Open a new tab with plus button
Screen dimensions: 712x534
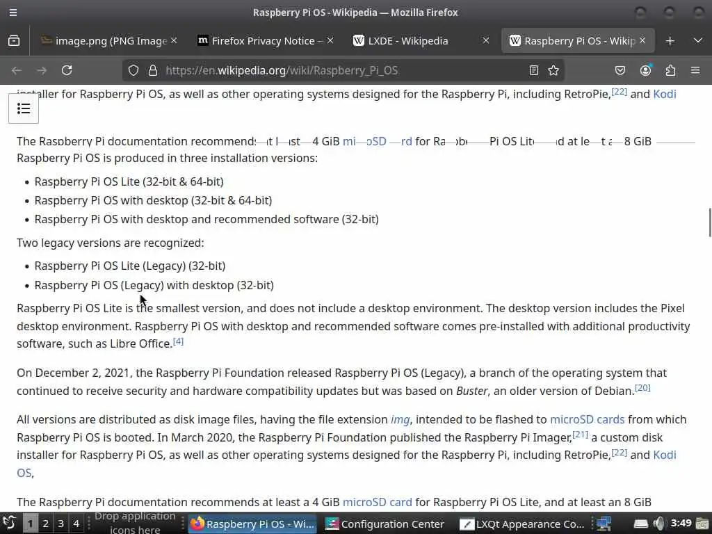click(670, 41)
